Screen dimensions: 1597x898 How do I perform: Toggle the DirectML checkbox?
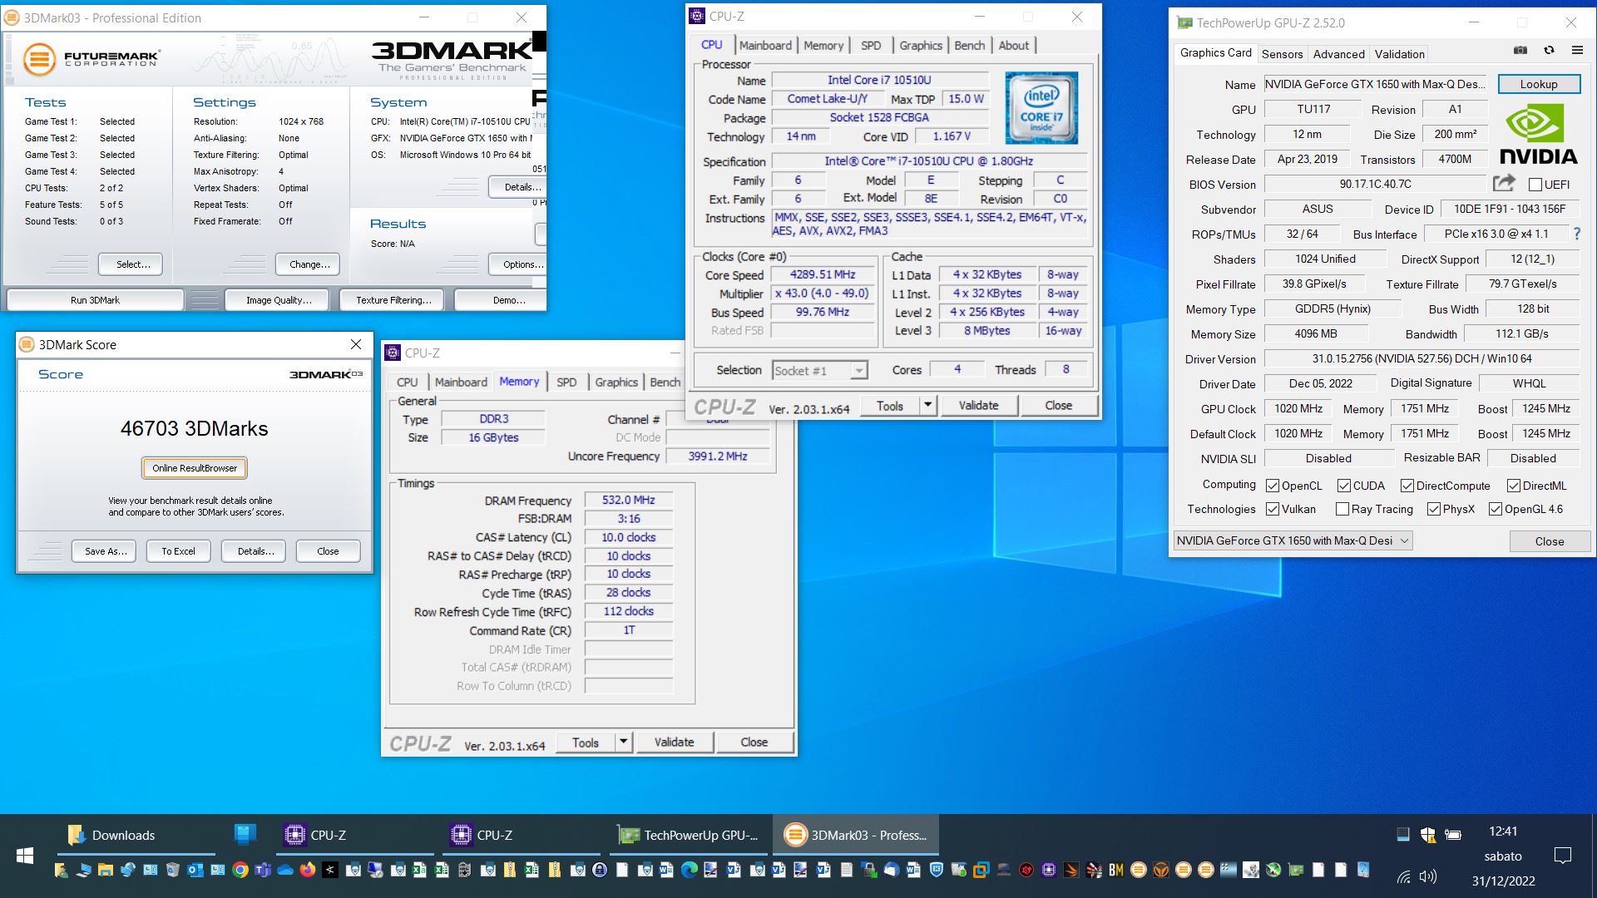point(1514,486)
